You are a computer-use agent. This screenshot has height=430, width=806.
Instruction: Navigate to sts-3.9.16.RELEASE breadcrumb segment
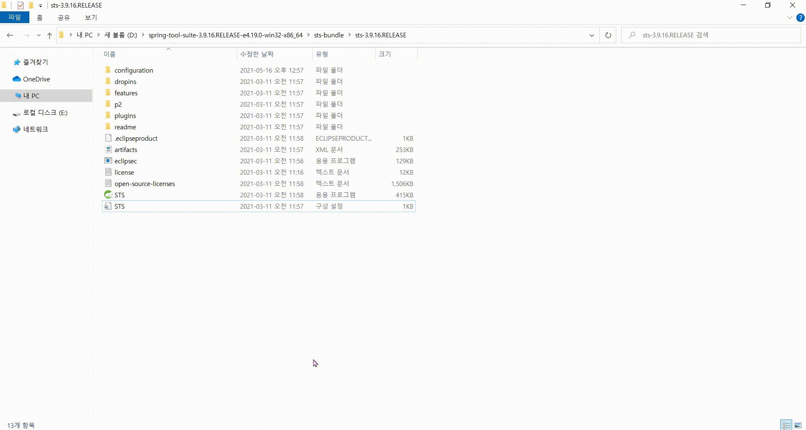[381, 35]
